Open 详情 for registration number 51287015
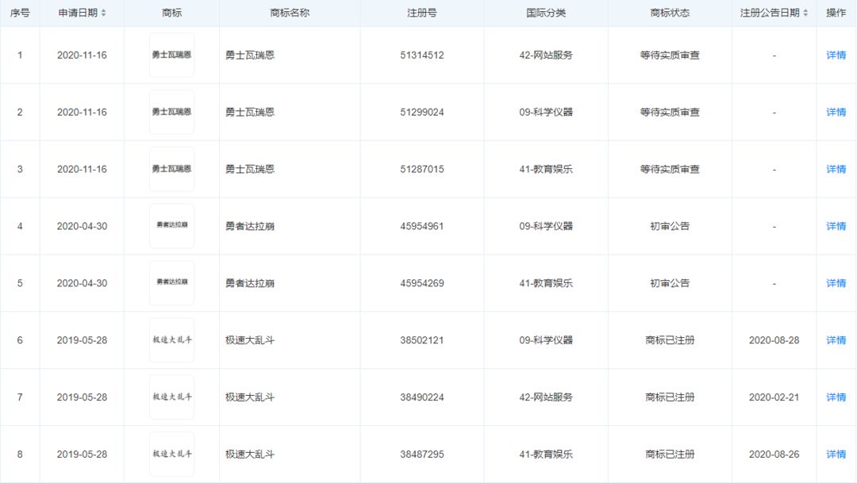This screenshot has width=857, height=483. tap(836, 170)
